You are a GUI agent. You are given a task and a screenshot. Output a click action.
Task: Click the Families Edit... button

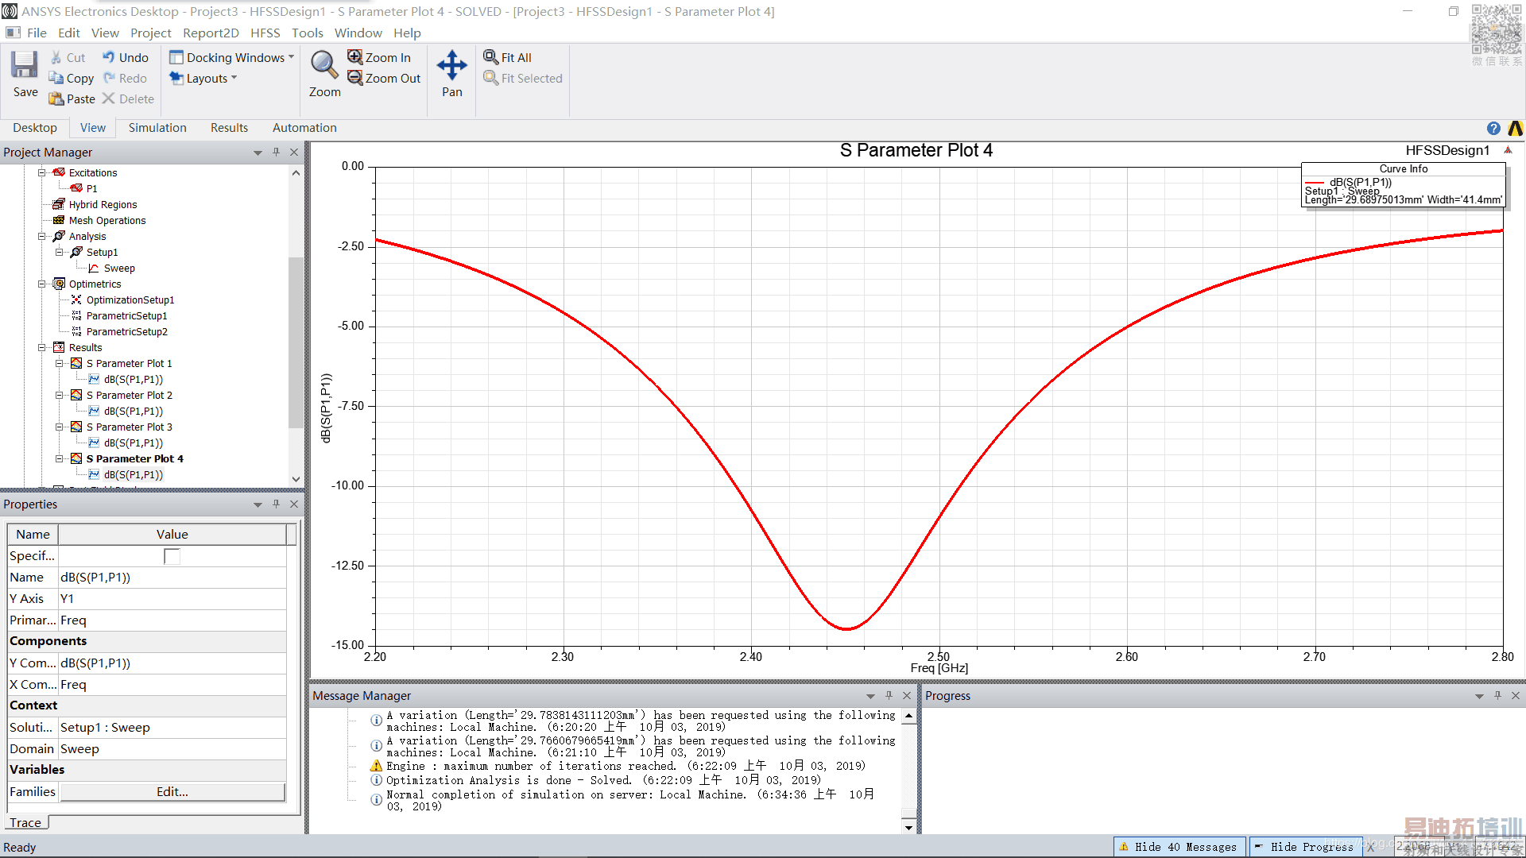172,791
